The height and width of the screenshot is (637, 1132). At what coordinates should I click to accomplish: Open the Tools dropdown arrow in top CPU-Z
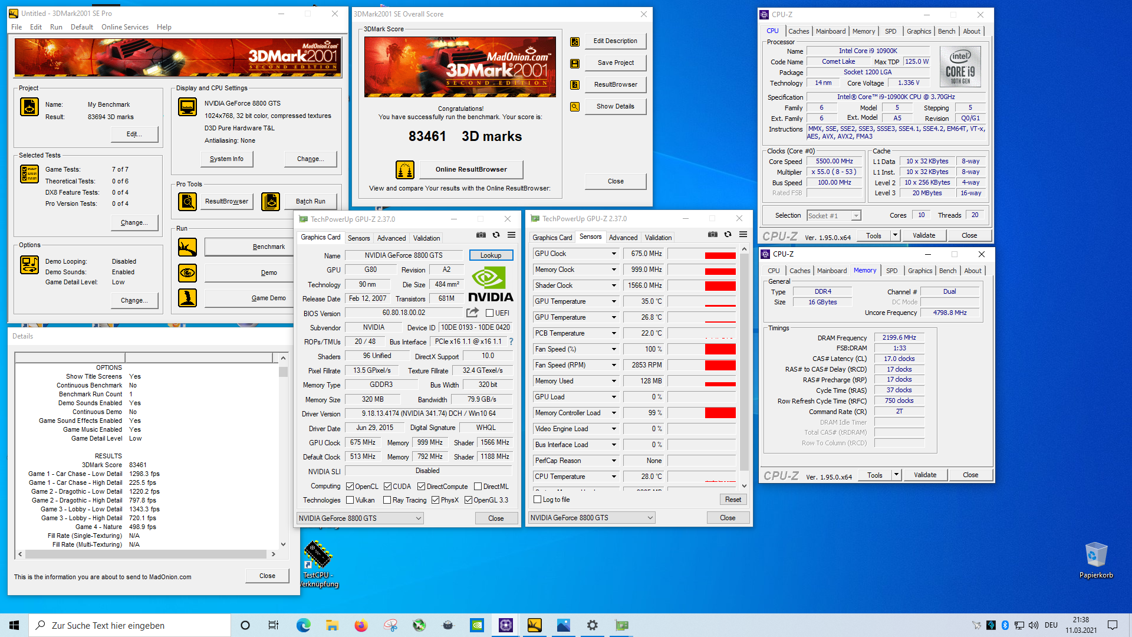tap(895, 235)
